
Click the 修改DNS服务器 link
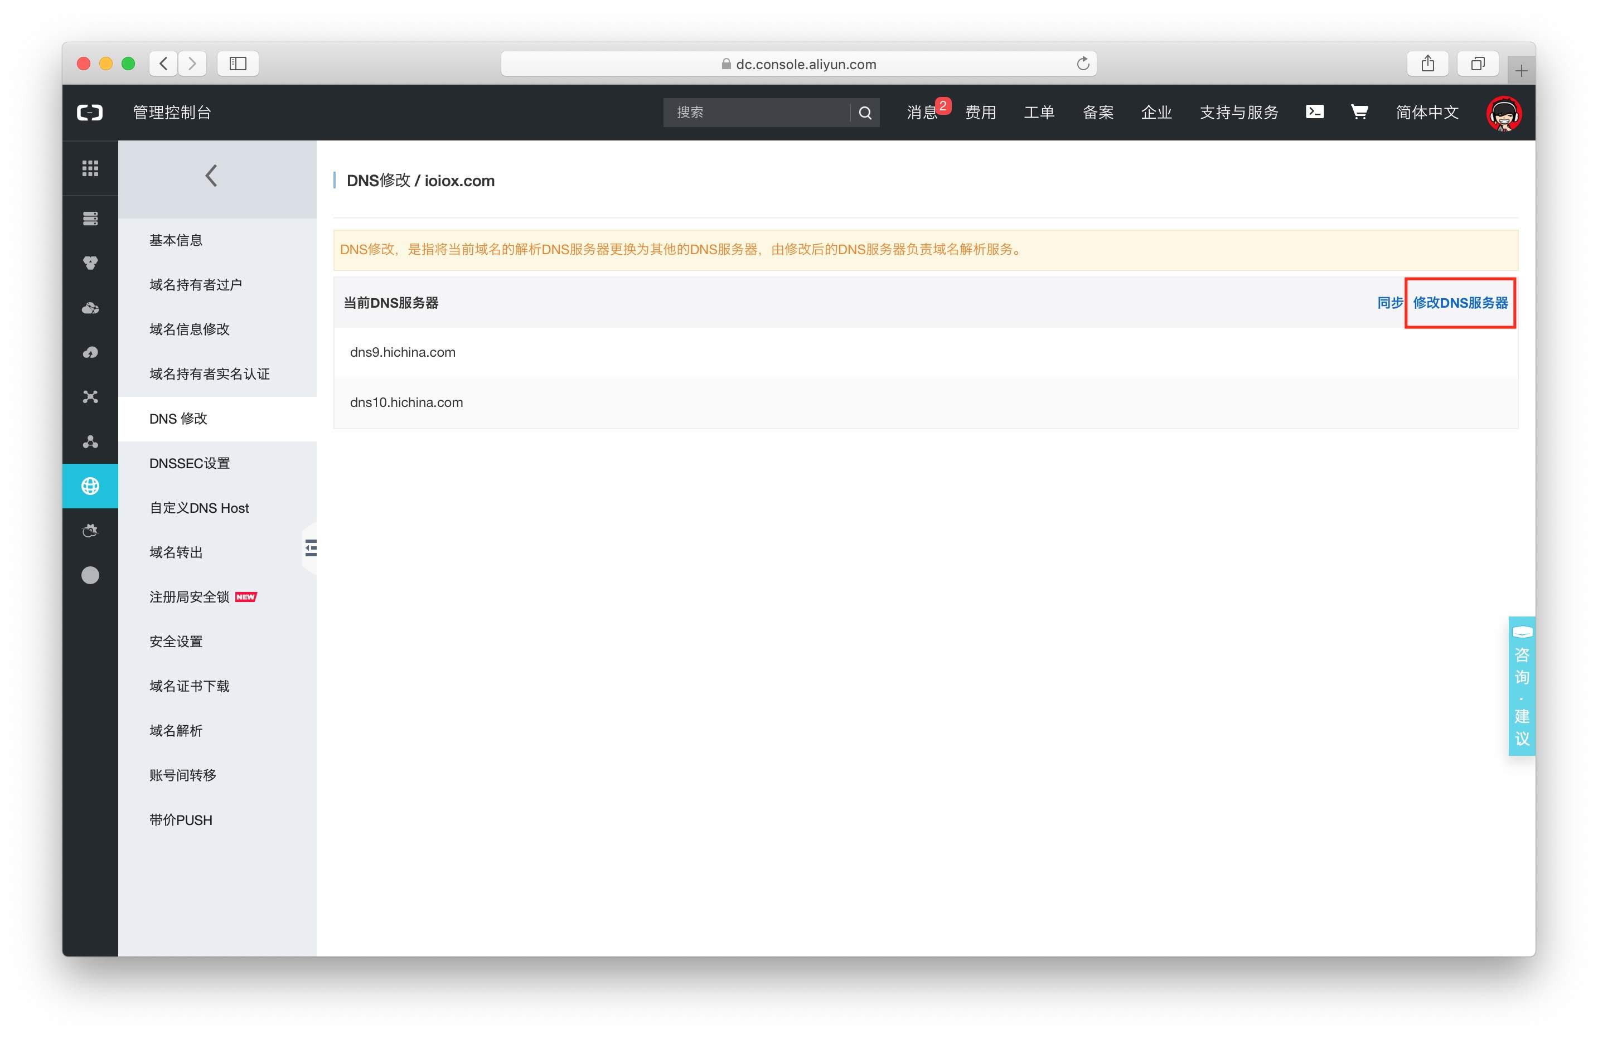tap(1460, 303)
